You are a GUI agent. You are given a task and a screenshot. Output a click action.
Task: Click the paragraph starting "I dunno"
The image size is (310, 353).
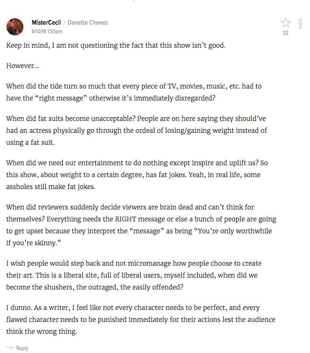pyautogui.click(x=141, y=319)
